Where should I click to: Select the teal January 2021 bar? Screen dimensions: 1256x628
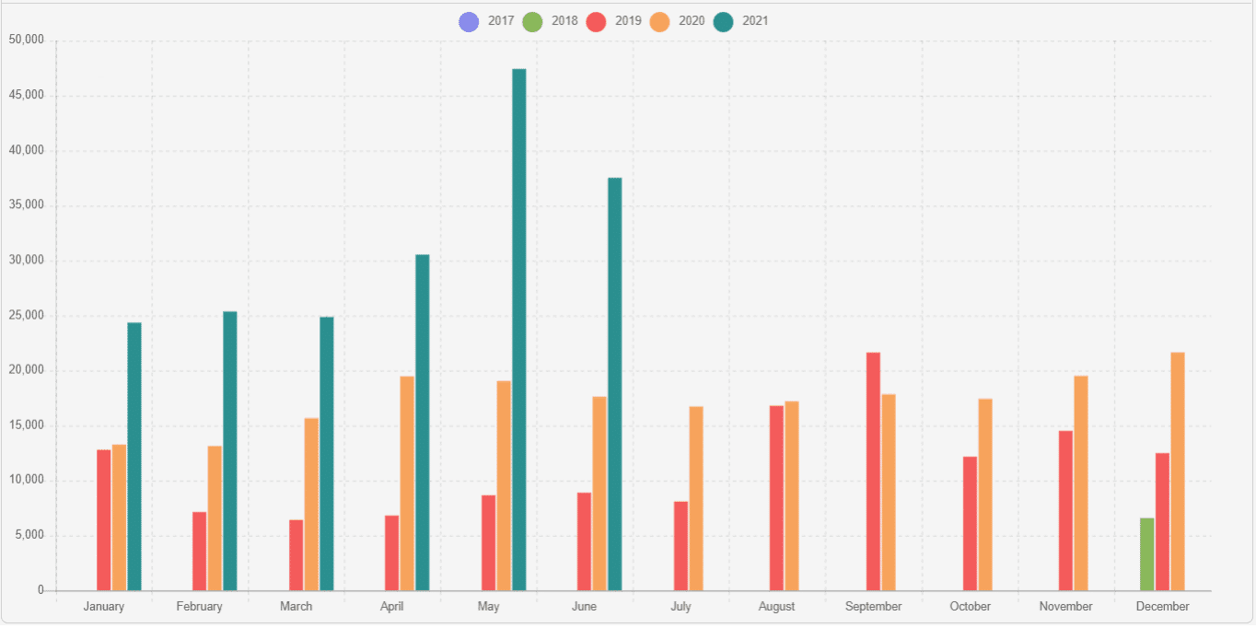pos(134,457)
